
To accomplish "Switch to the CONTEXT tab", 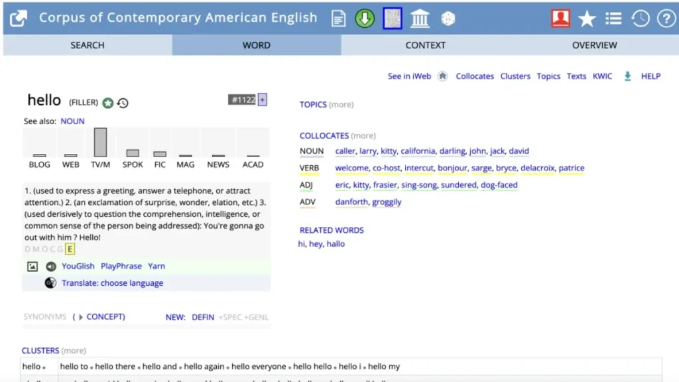I will [x=425, y=45].
